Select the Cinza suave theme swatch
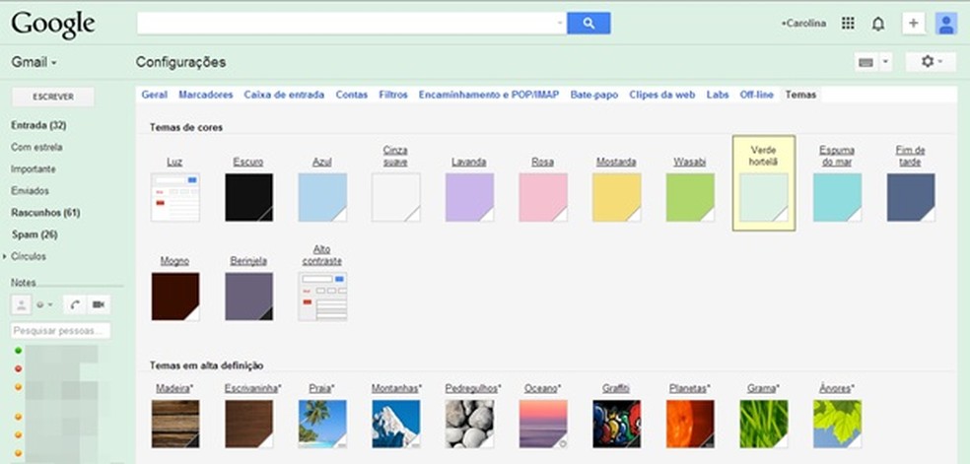 point(396,197)
